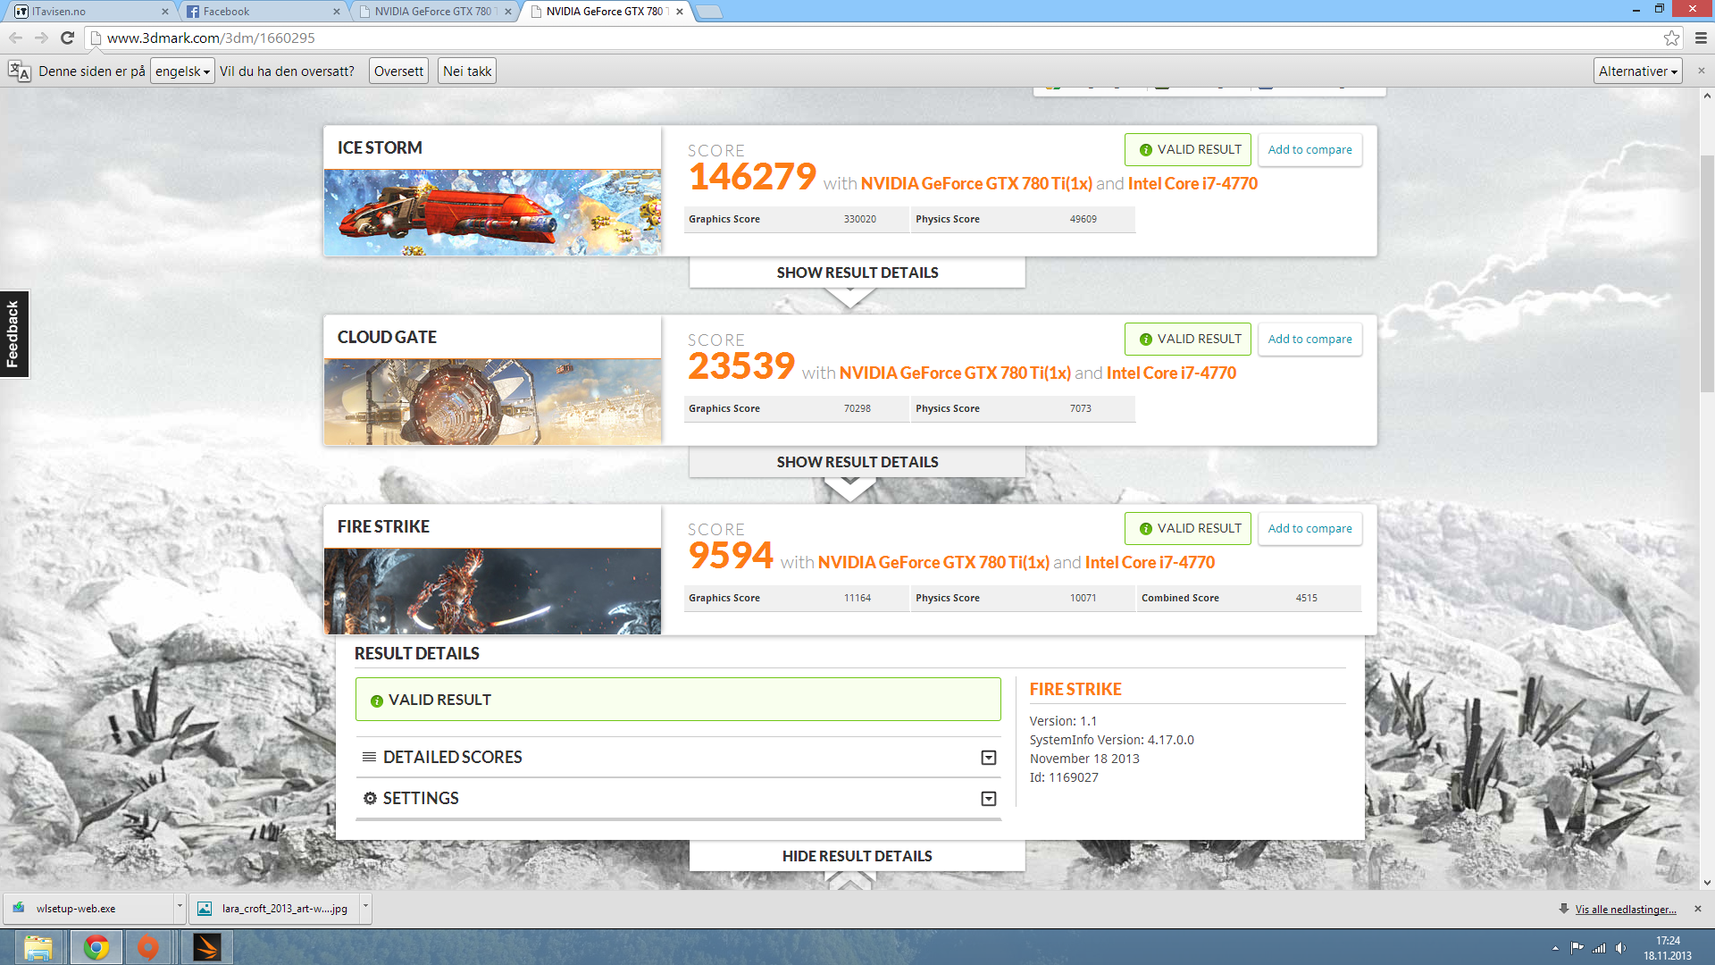
Task: Open the Alternativer dropdown
Action: 1638,71
